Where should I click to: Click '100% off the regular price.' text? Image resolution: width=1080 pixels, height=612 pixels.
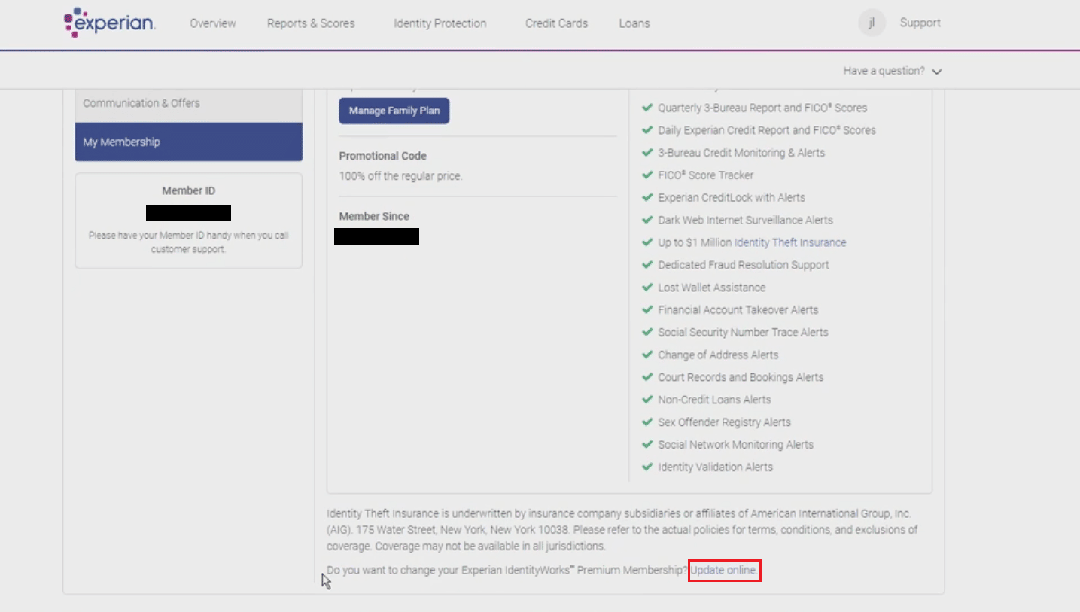coord(400,176)
